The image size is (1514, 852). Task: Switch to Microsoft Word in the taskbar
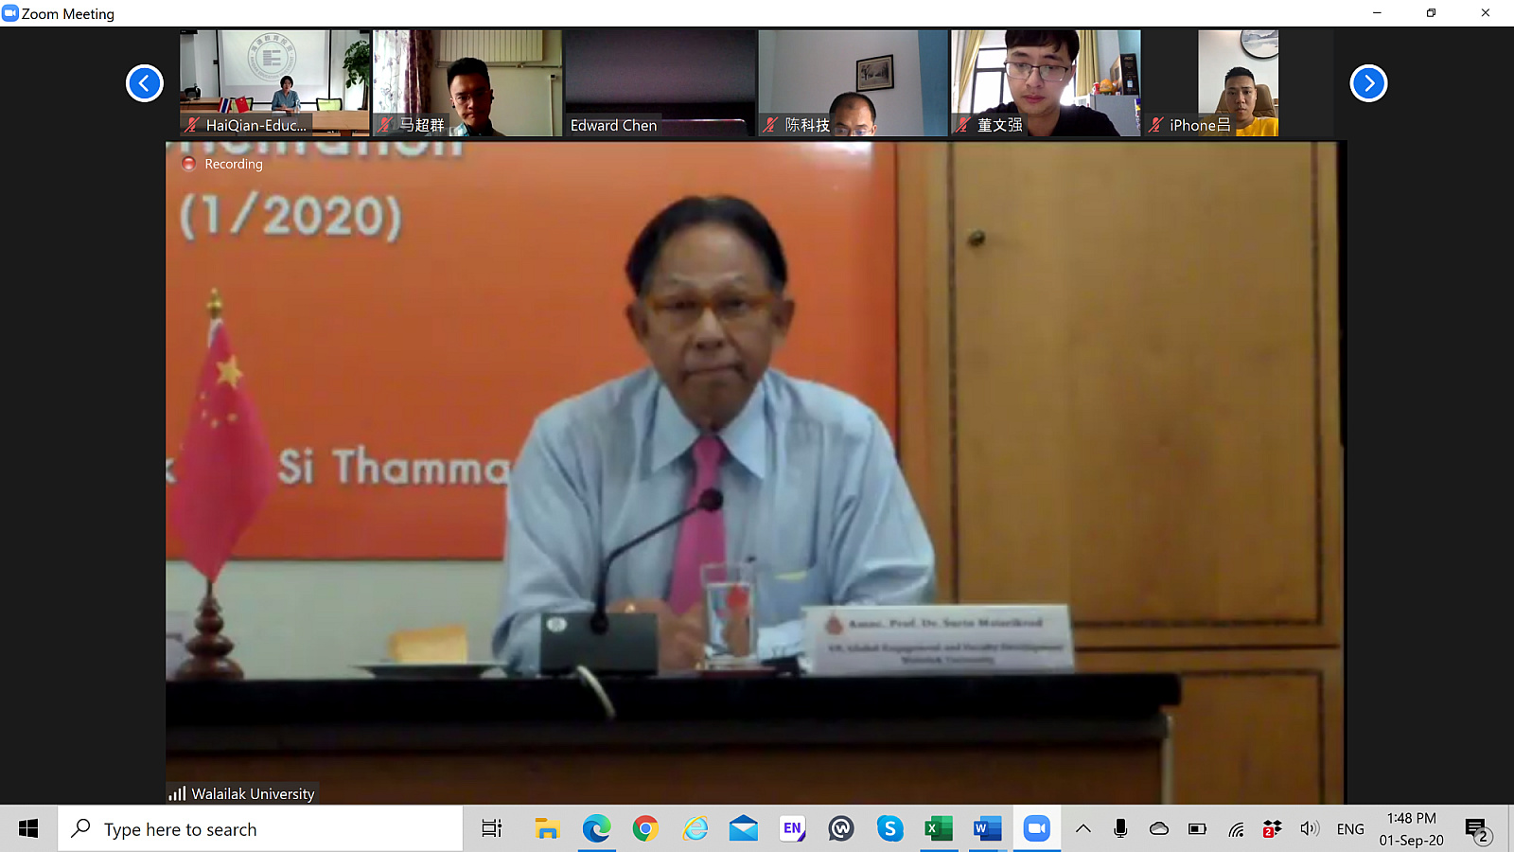pyautogui.click(x=987, y=829)
